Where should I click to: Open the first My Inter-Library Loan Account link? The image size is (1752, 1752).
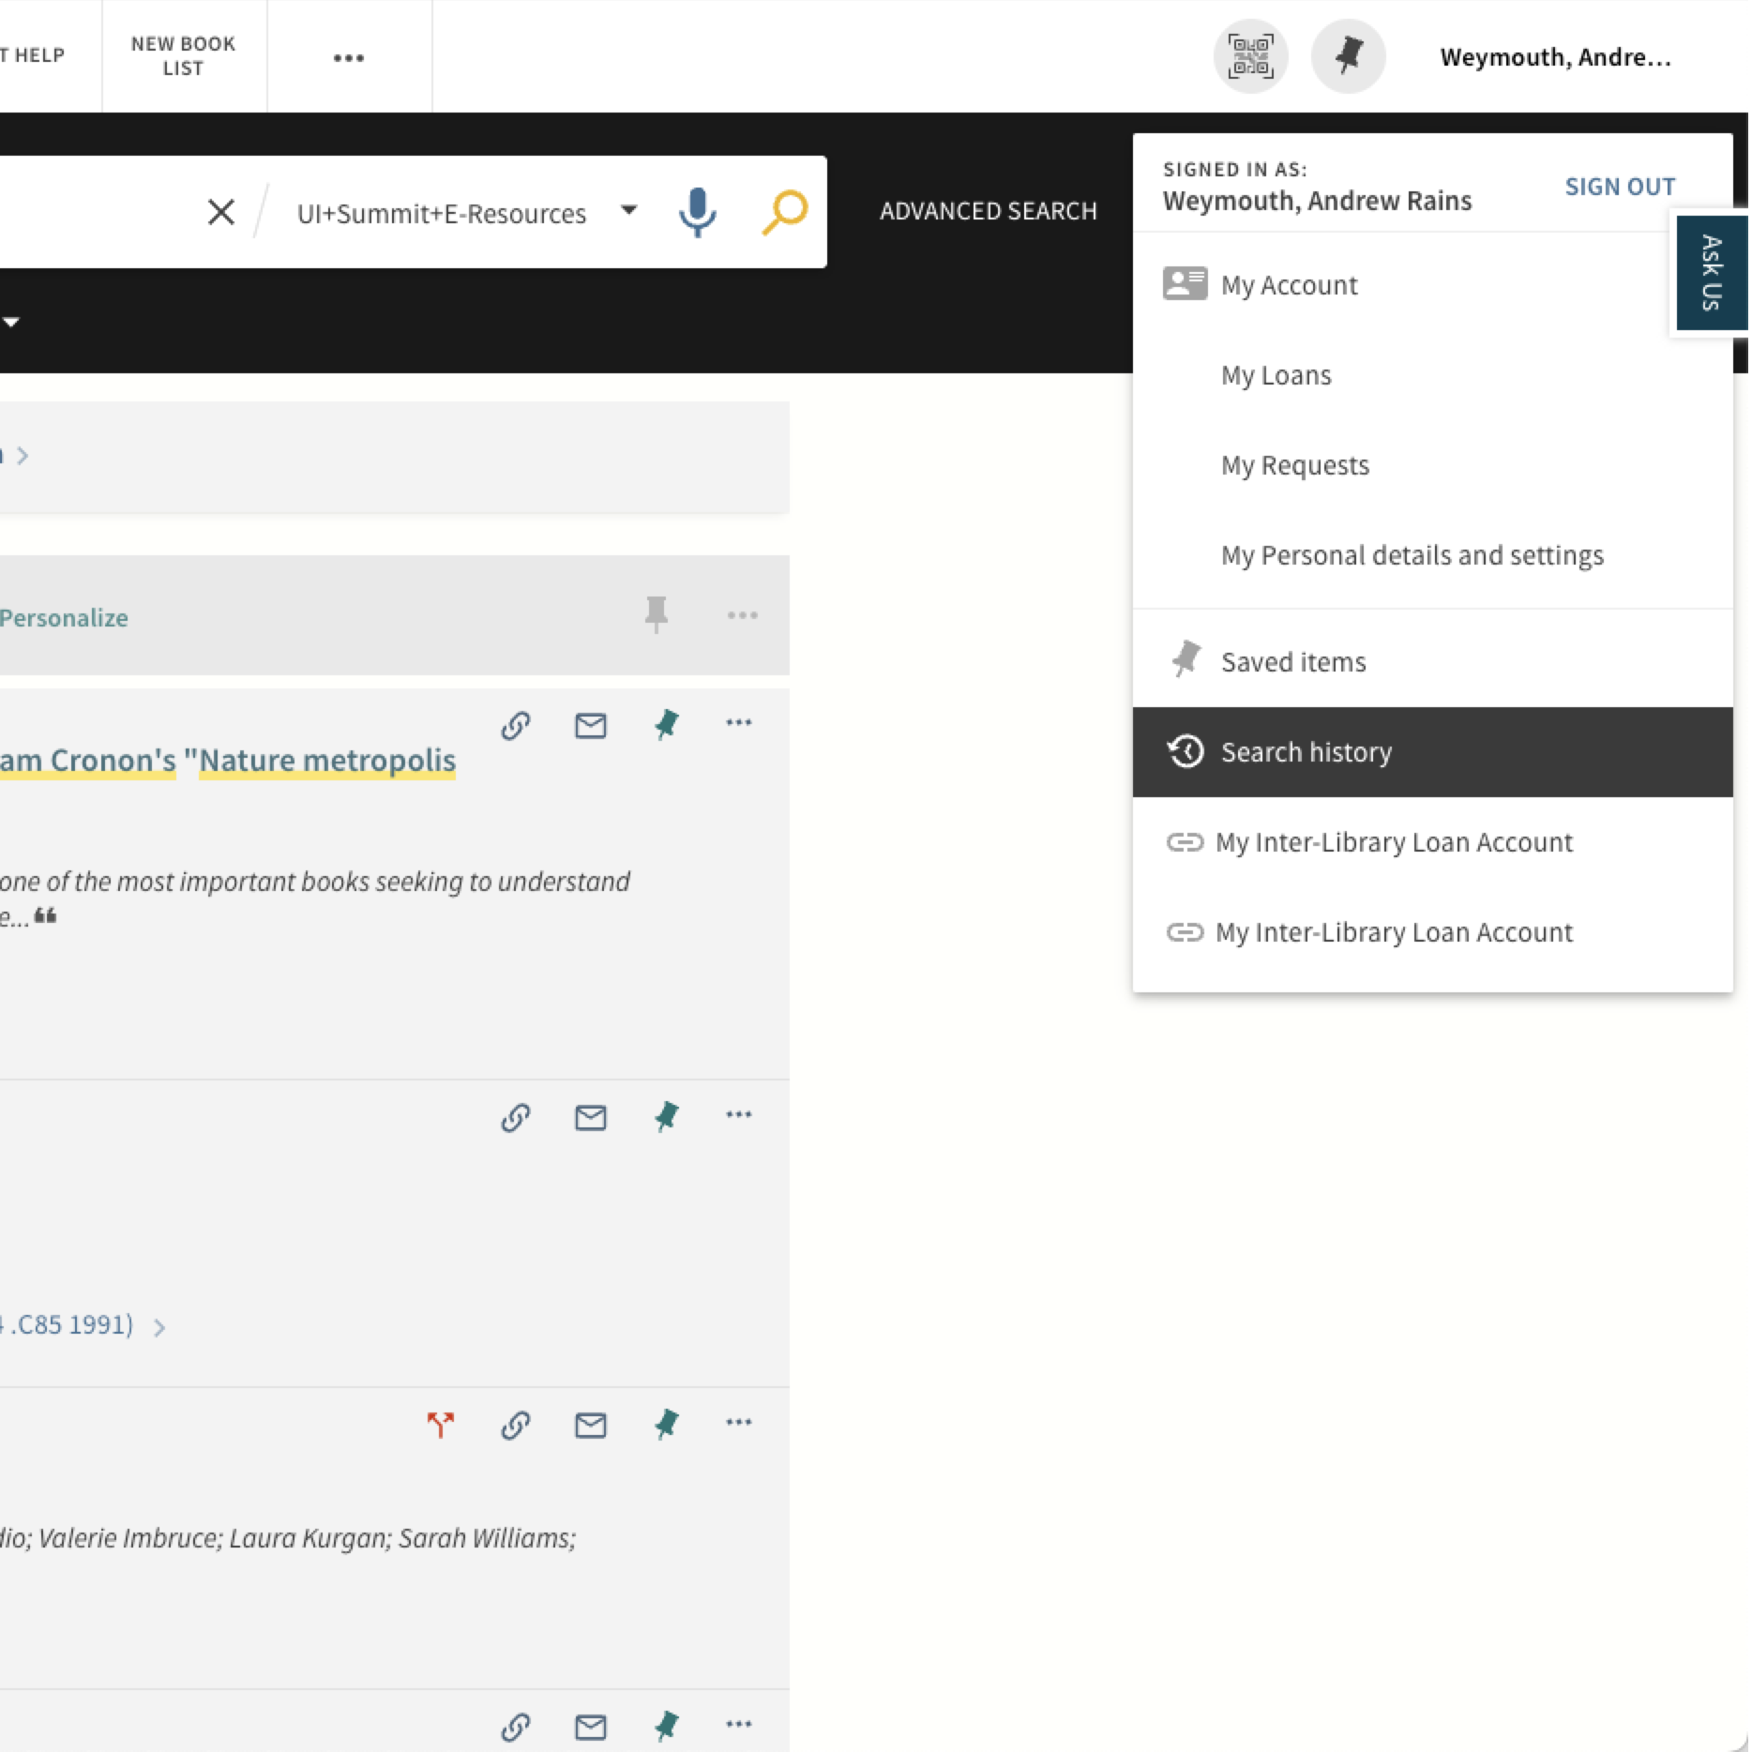coord(1432,842)
